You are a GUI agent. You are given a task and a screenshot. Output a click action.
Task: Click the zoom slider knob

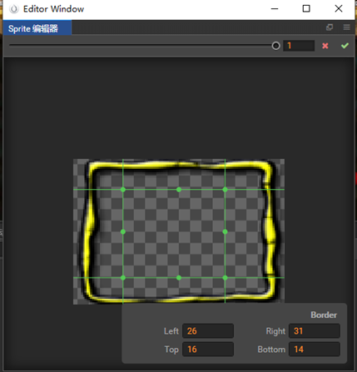[x=275, y=46]
